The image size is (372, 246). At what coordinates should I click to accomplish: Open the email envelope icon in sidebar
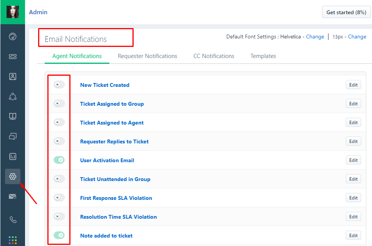point(13,196)
